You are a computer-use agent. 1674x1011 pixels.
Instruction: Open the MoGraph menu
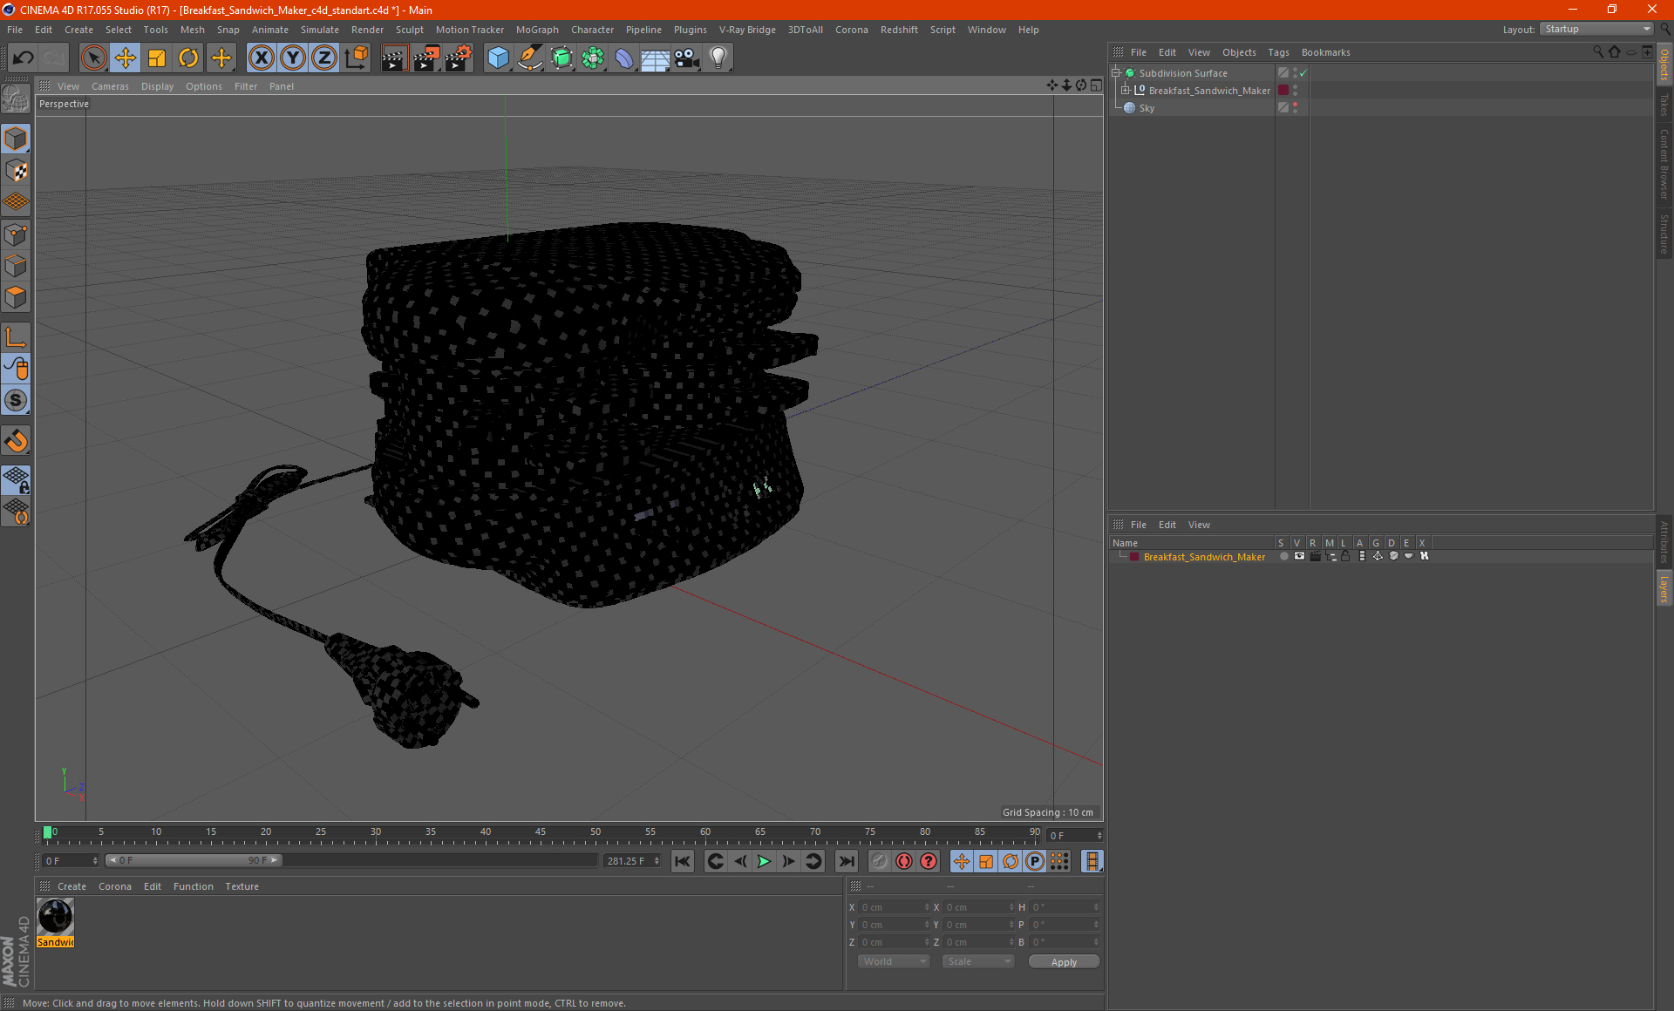click(536, 30)
